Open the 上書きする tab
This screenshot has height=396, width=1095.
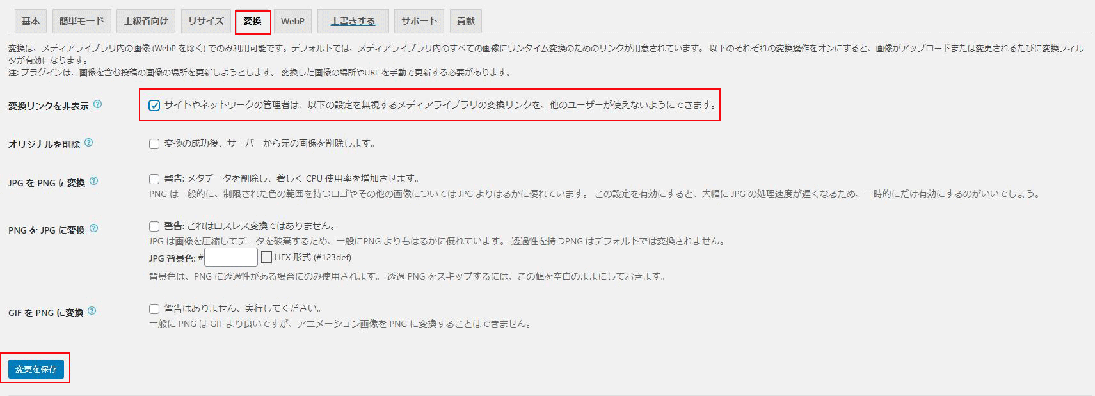(x=353, y=21)
